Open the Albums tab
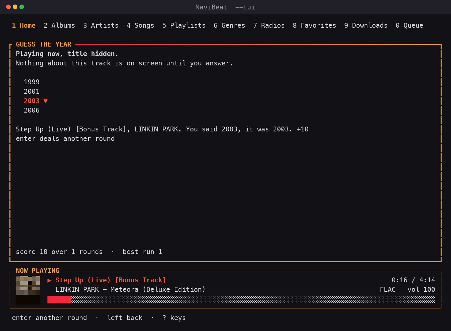The height and width of the screenshot is (331, 451). (x=59, y=26)
